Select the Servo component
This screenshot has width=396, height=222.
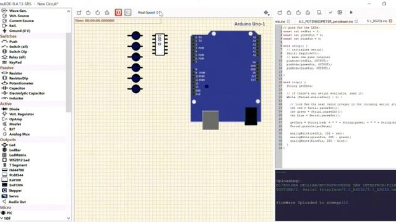point(14,196)
